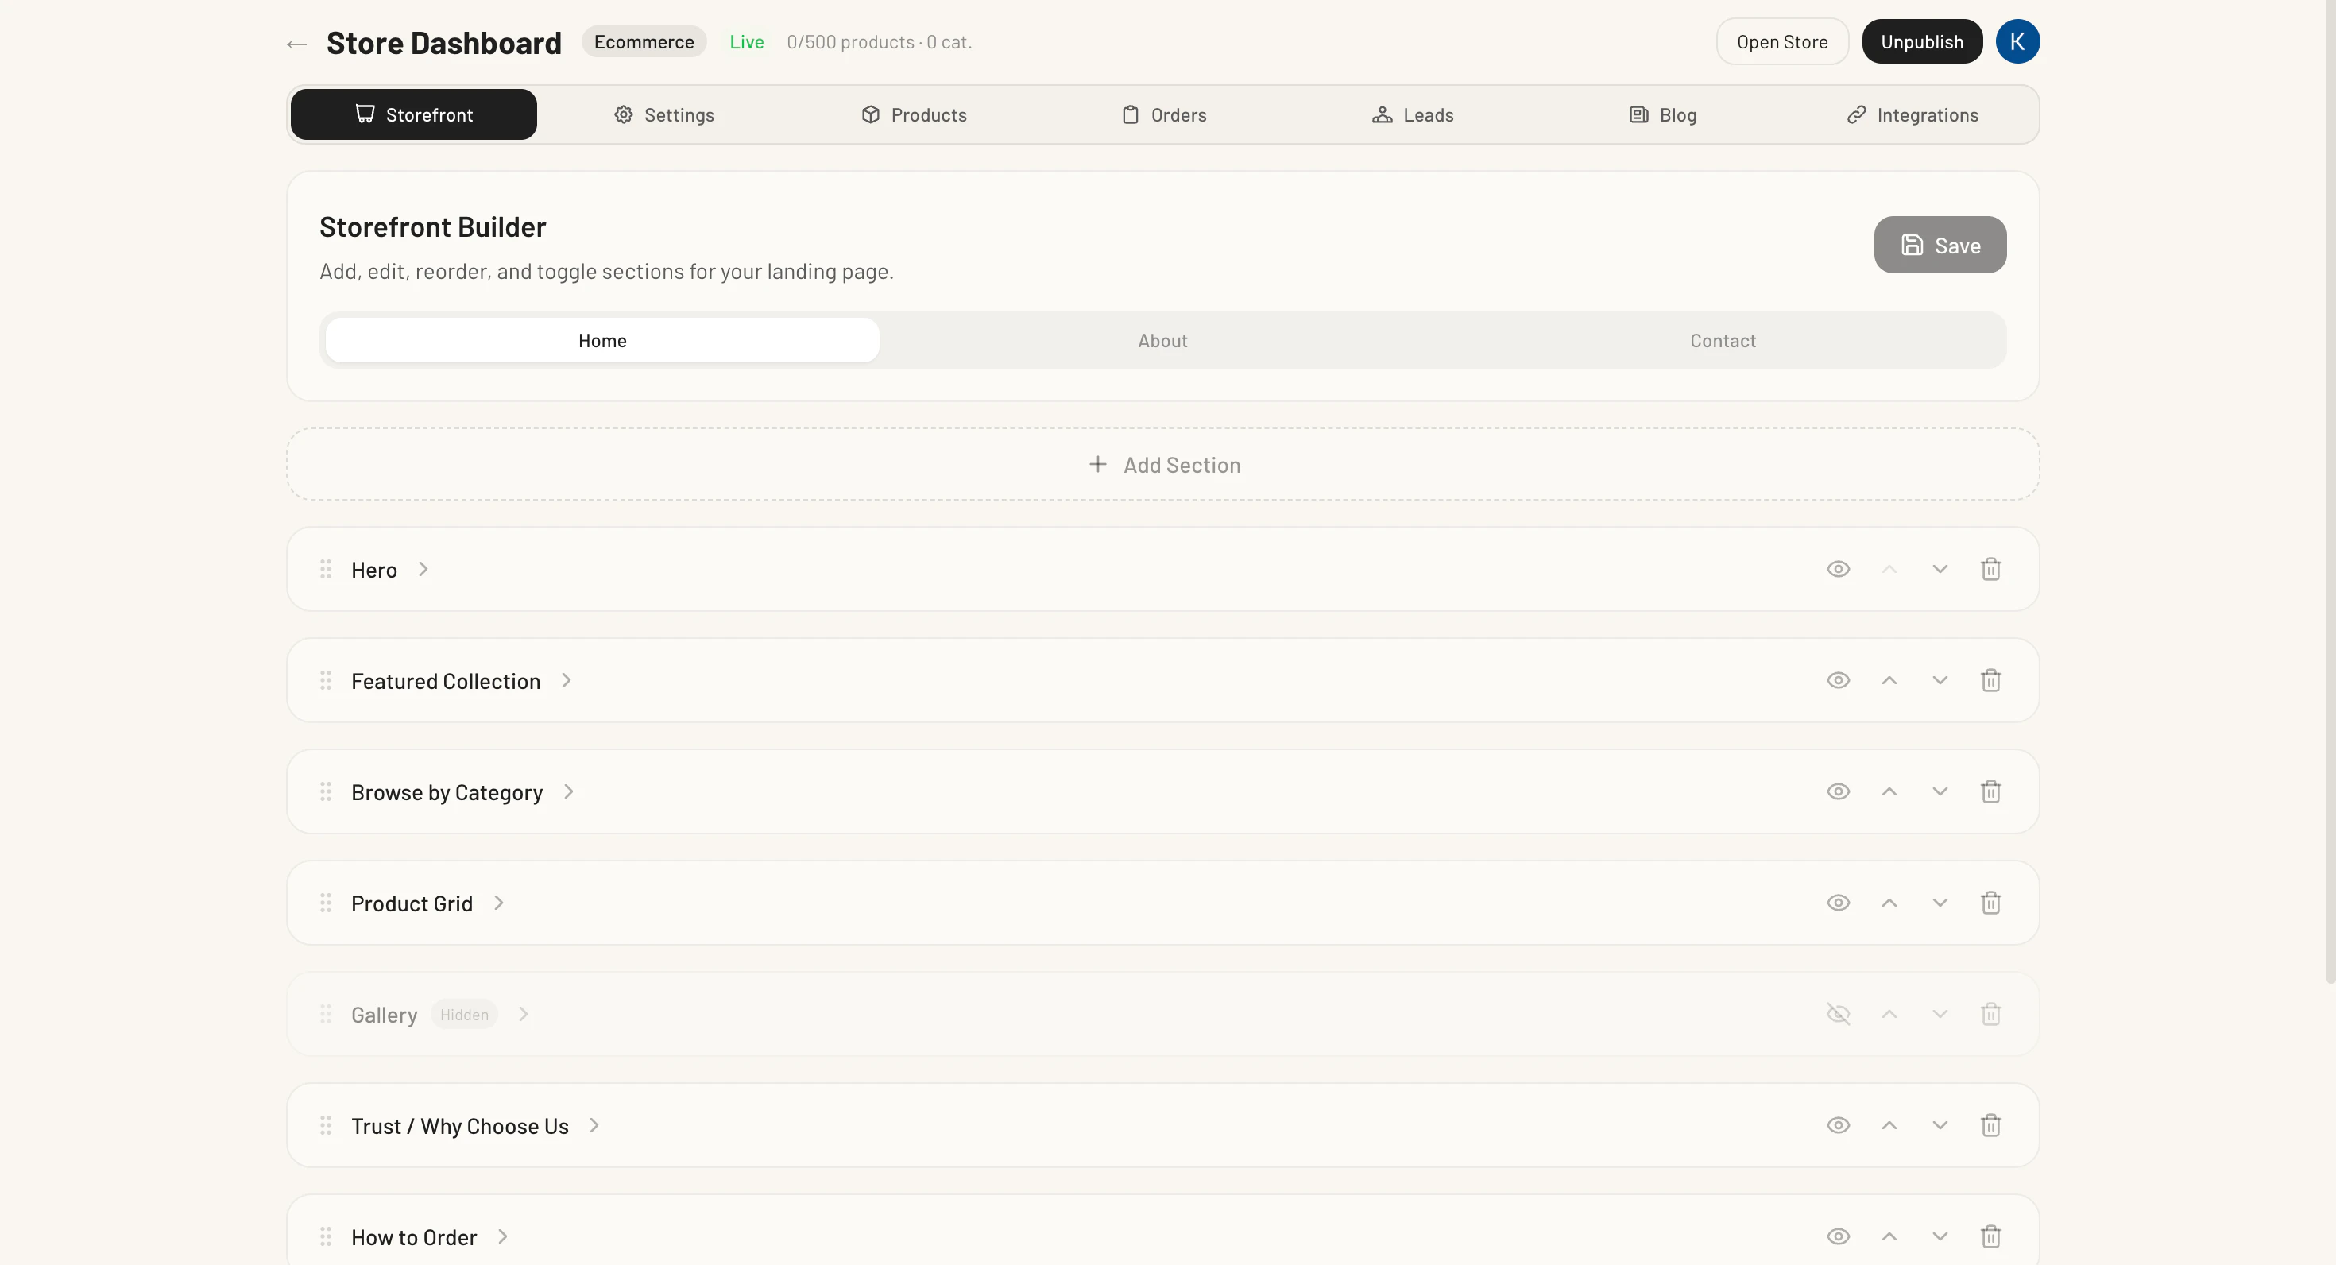Open the Contact page tab
Viewport: 2336px width, 1265px height.
(x=1722, y=340)
